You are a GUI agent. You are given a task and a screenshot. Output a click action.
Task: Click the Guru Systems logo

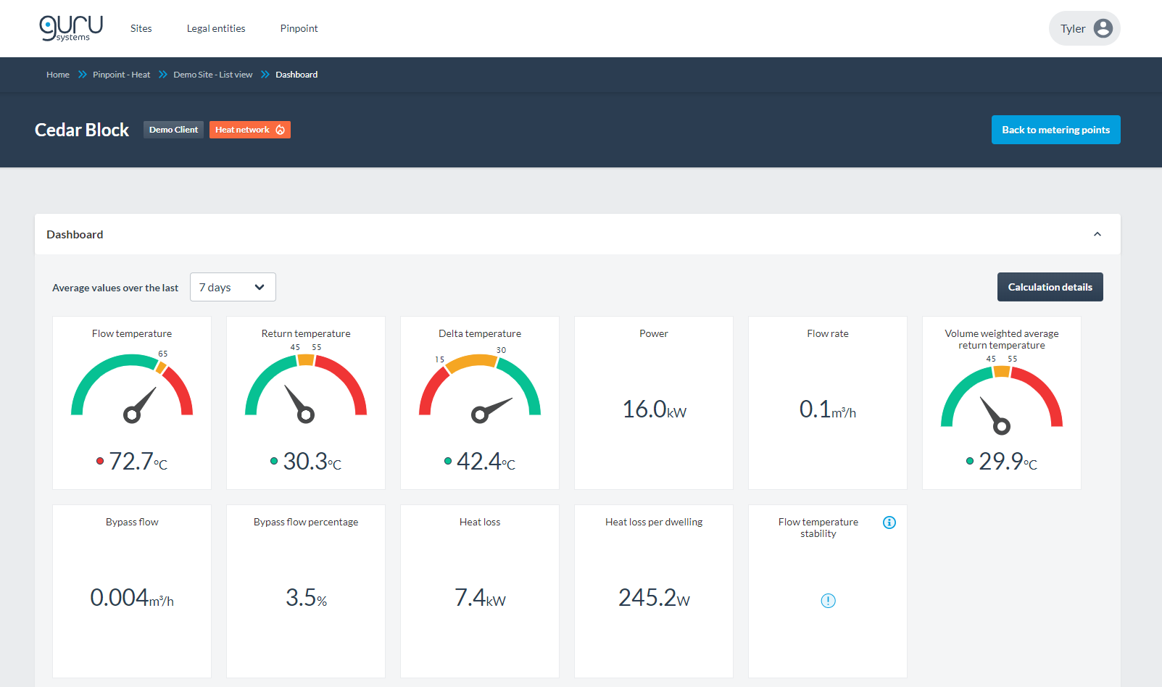tap(71, 28)
